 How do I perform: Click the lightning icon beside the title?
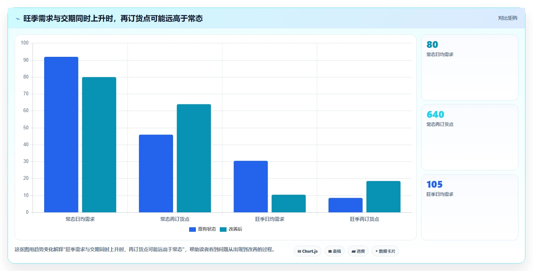coord(18,19)
